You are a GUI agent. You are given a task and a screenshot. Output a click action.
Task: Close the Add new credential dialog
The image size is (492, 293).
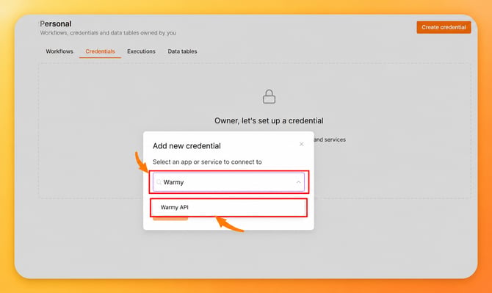[x=302, y=144]
